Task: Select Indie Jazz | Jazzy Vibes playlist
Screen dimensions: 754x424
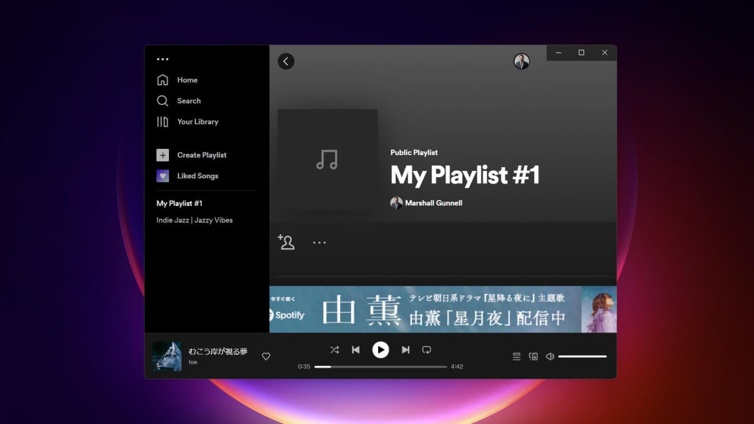Action: point(194,220)
